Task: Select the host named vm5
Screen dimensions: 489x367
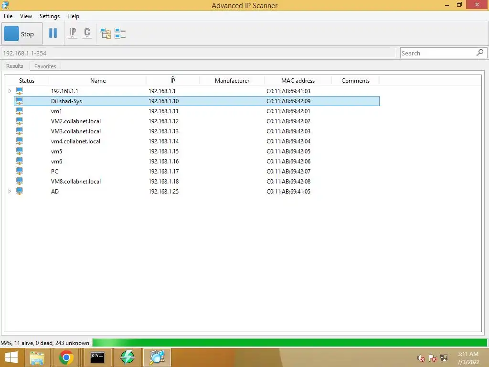Action: [56, 151]
